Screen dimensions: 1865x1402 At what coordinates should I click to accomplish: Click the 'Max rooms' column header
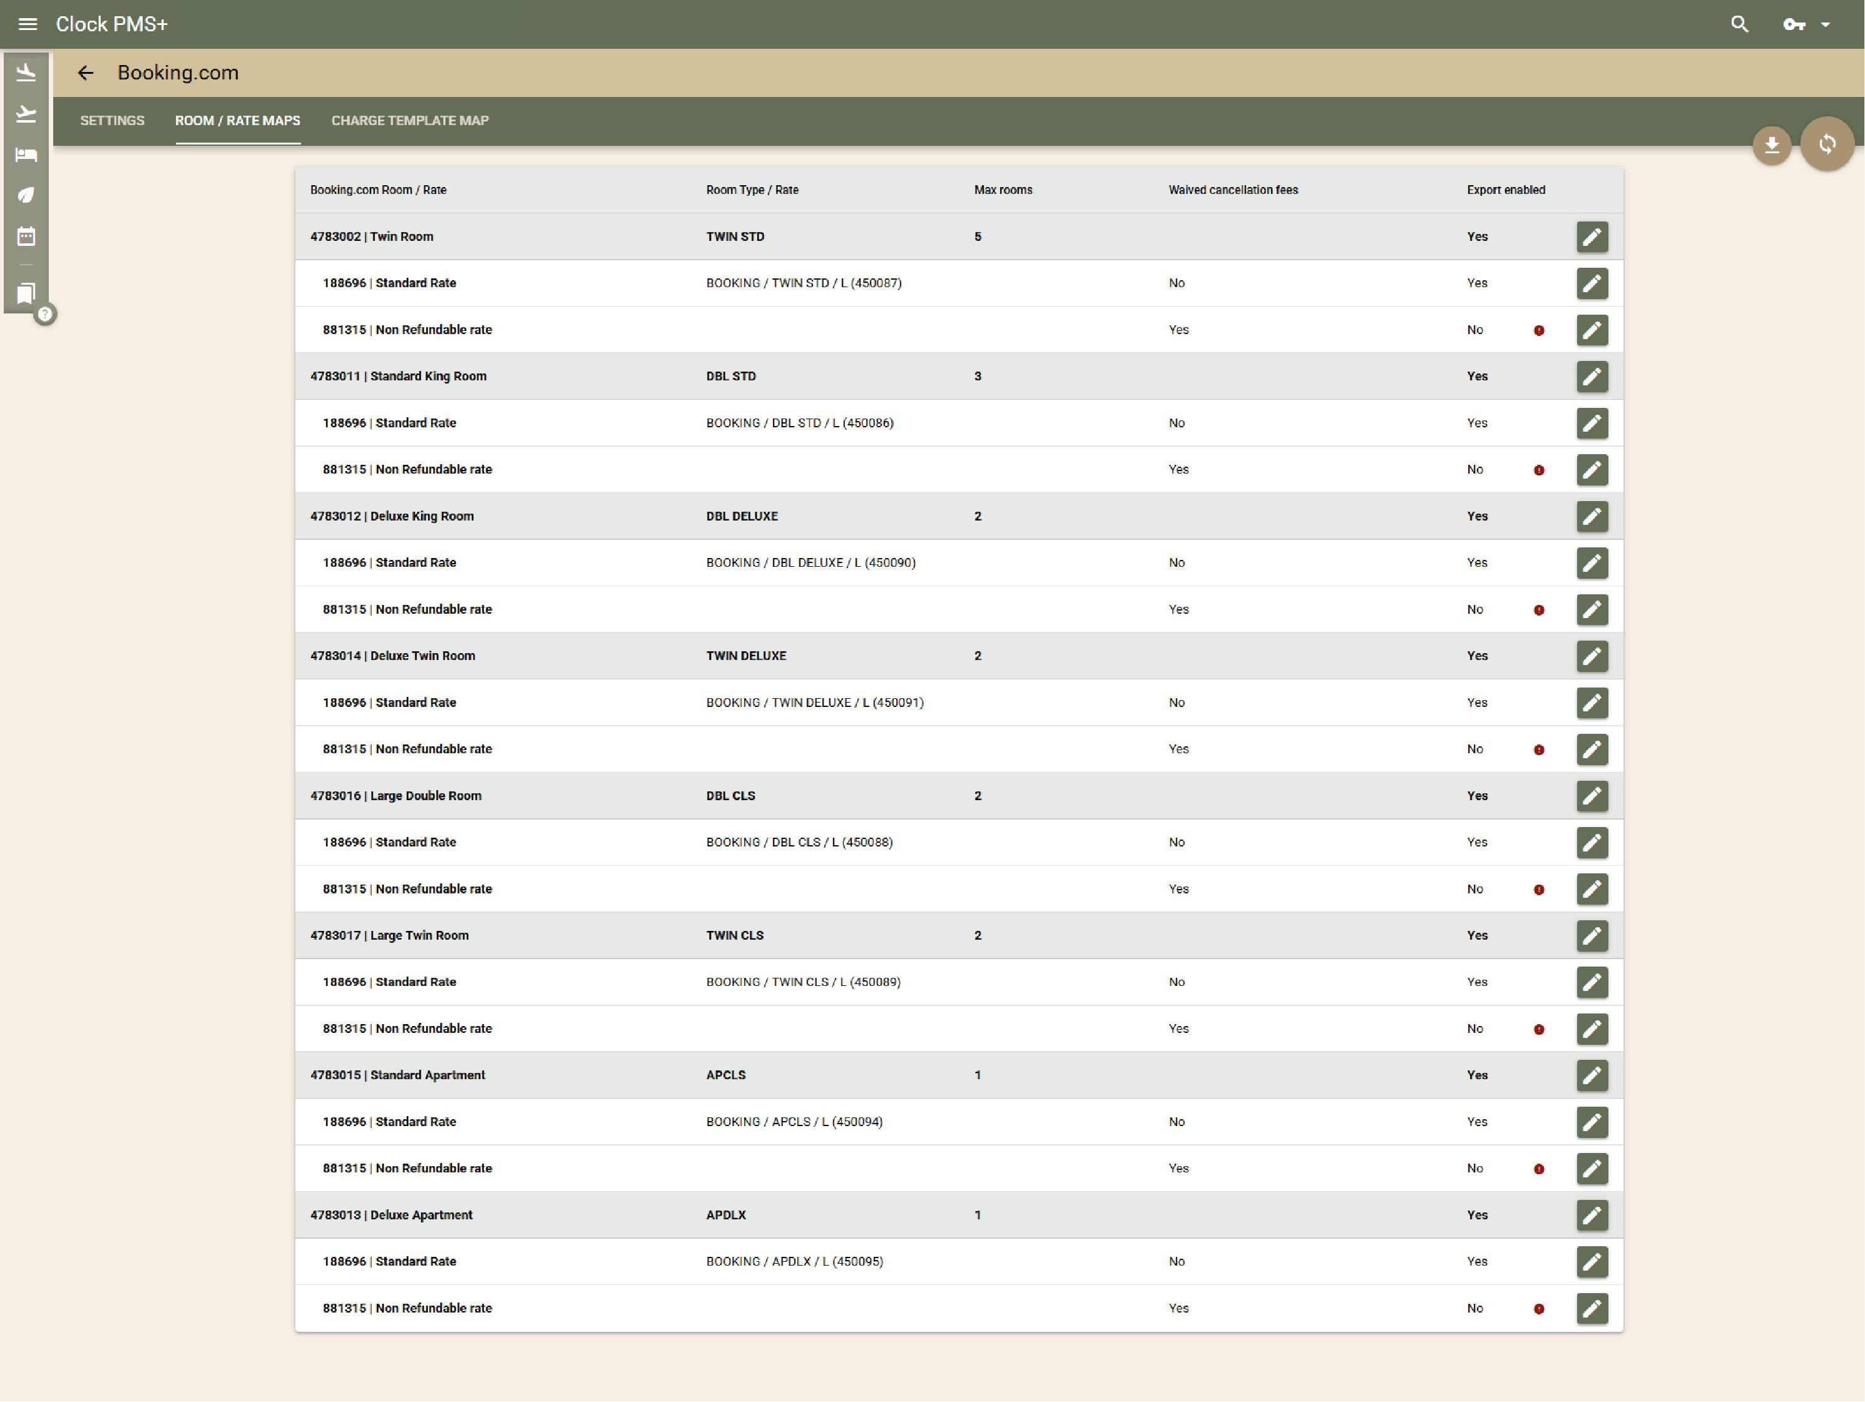[x=1003, y=191]
